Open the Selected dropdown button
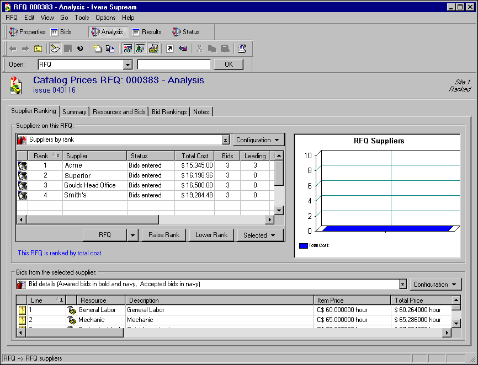This screenshot has width=478, height=365. pos(260,235)
